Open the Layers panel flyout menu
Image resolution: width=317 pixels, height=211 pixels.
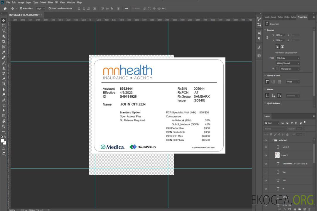[x=313, y=116]
